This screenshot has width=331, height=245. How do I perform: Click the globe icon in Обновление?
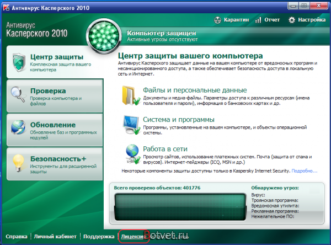pyautogui.click(x=18, y=127)
